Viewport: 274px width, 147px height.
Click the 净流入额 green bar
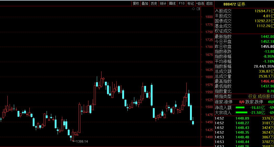[240, 108]
